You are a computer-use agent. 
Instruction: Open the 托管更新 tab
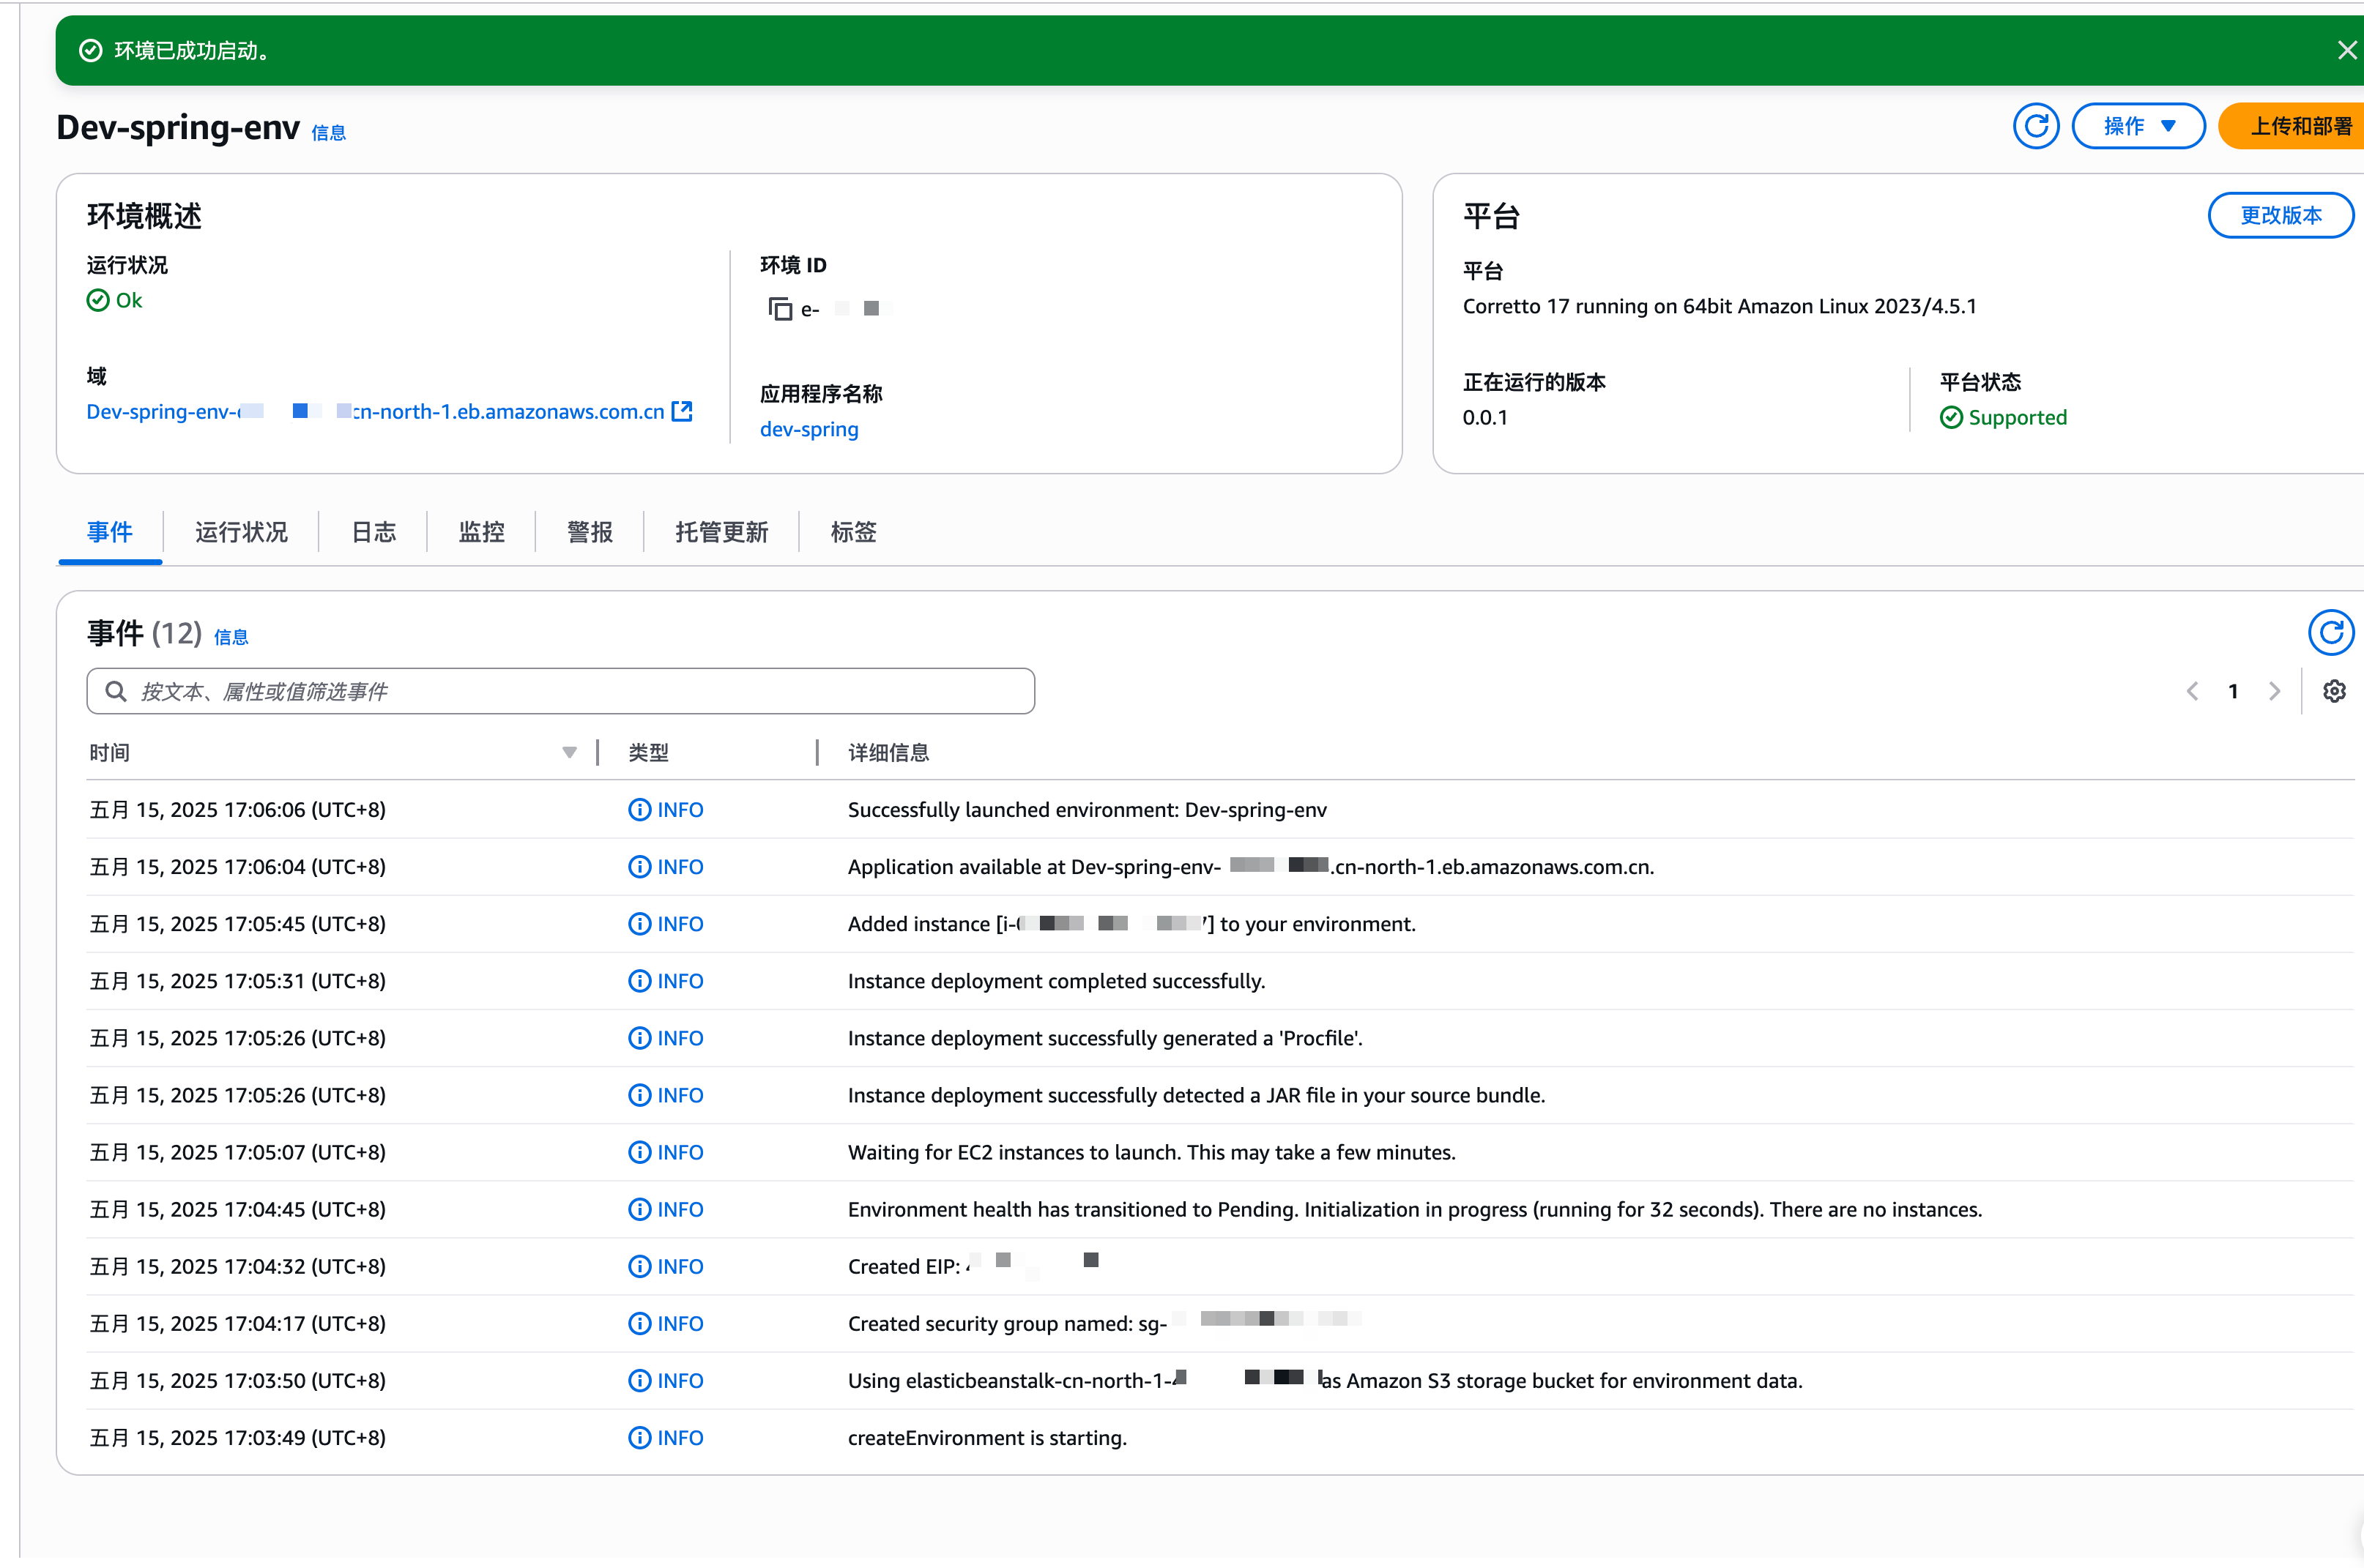coord(721,532)
